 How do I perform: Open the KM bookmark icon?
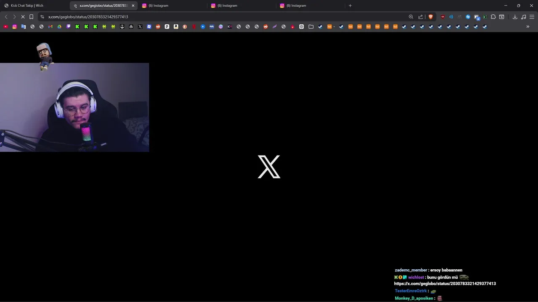pyautogui.click(x=230, y=26)
